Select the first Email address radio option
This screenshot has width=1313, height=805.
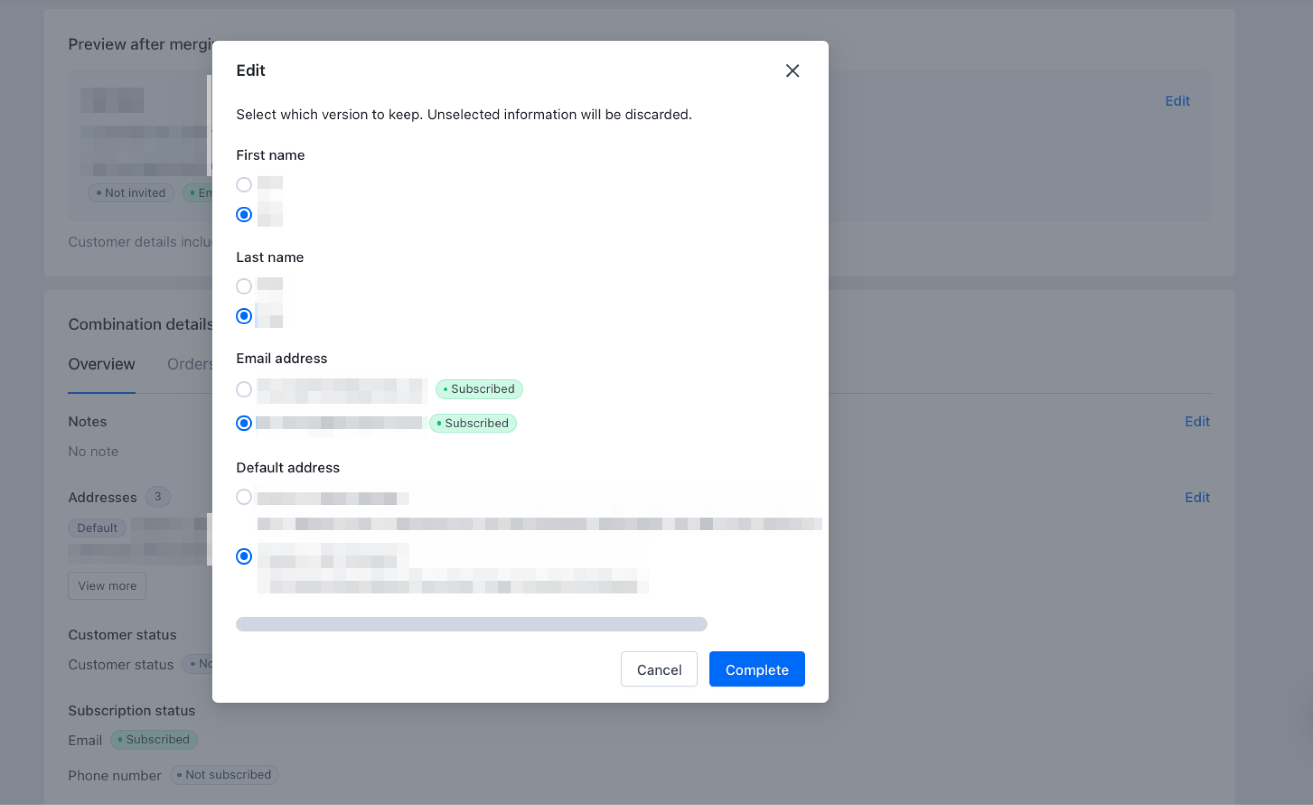pos(244,389)
